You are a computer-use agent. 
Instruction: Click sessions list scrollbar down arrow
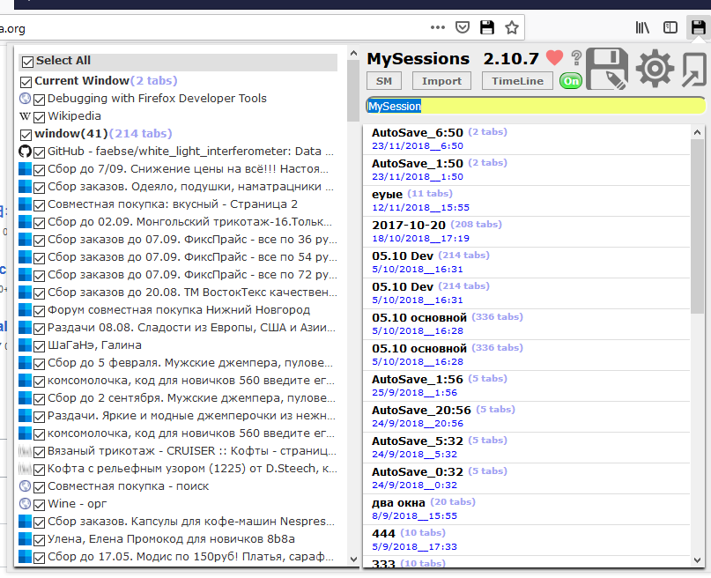tap(697, 560)
